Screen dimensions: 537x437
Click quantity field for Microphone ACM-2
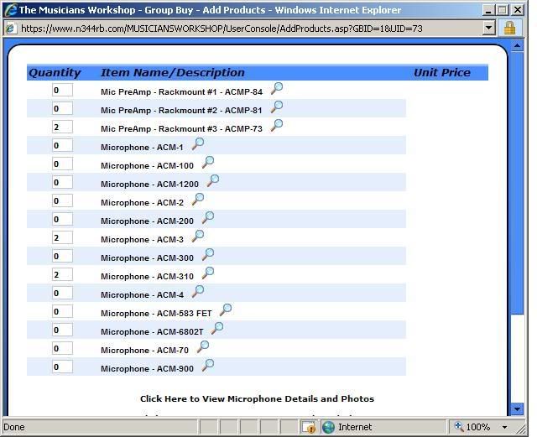(62, 201)
